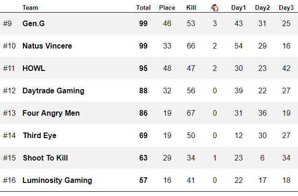Click the Kill column header
Image resolution: width=298 pixels, height=196 pixels.
191,7
